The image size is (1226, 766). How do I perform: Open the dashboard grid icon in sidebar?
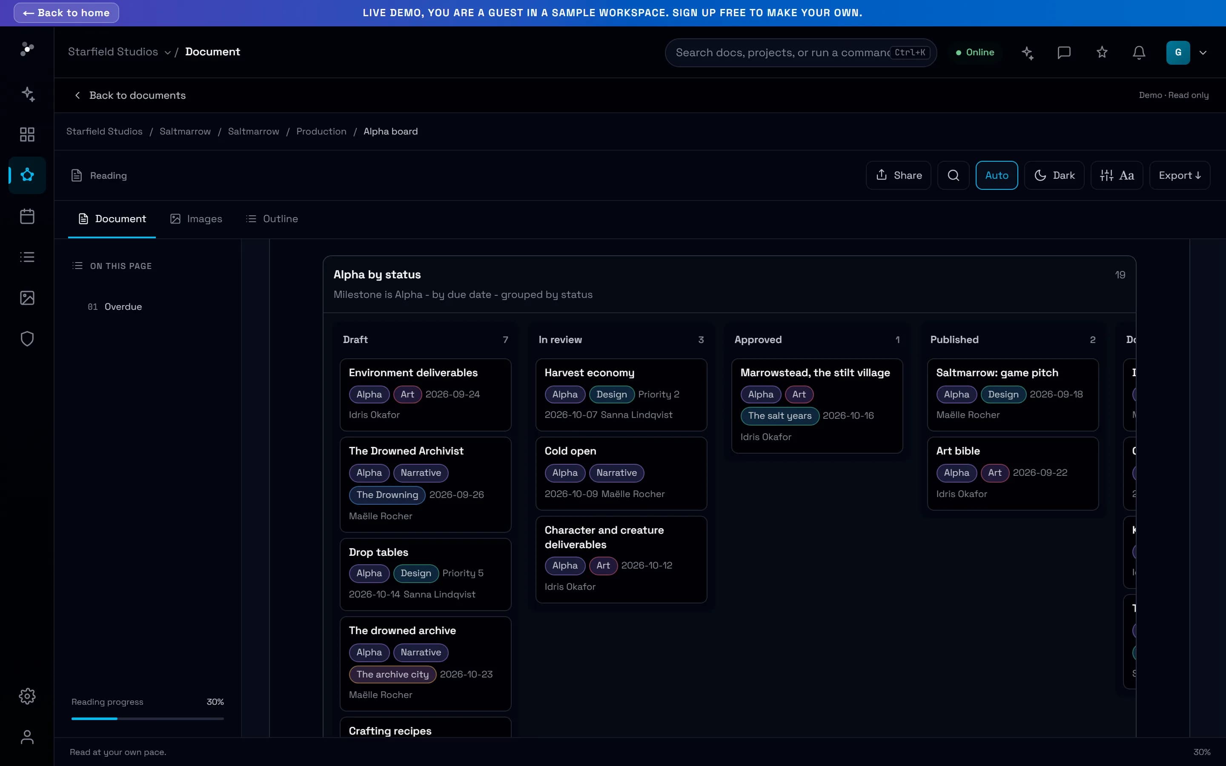(x=27, y=134)
